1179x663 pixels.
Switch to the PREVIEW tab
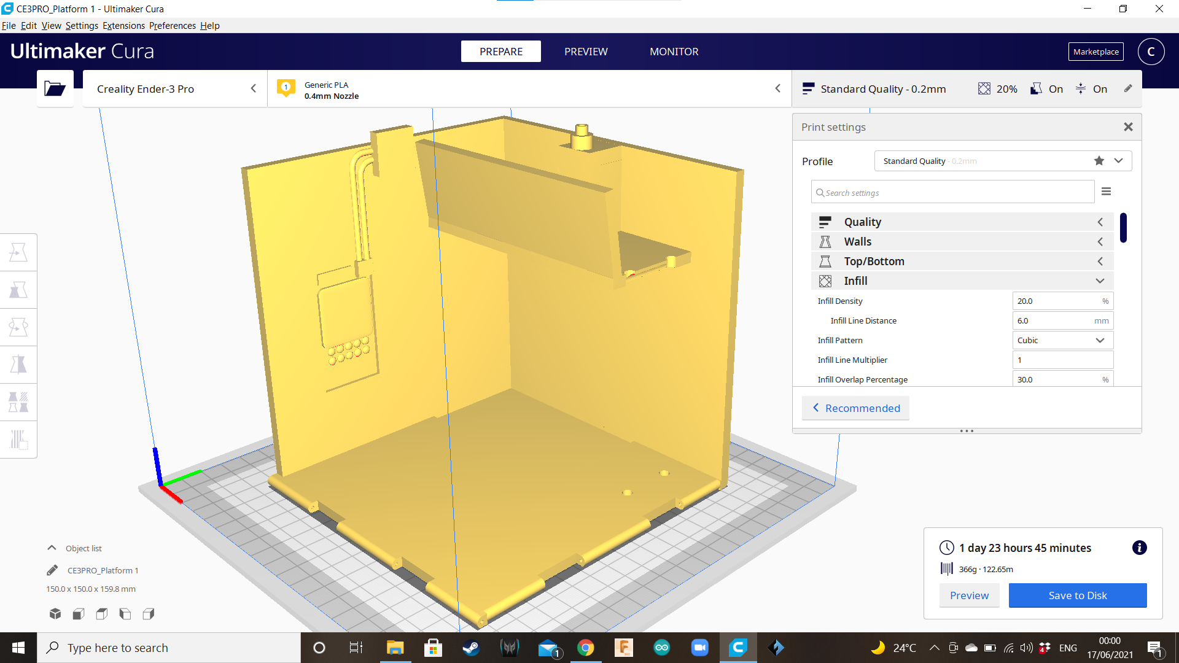click(x=586, y=52)
